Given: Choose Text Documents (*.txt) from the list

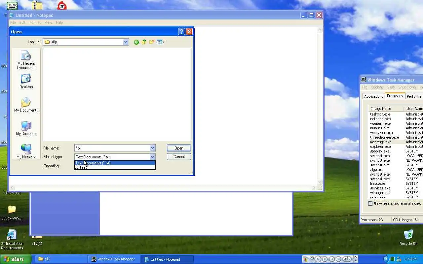Looking at the screenshot, I should coord(115,163).
